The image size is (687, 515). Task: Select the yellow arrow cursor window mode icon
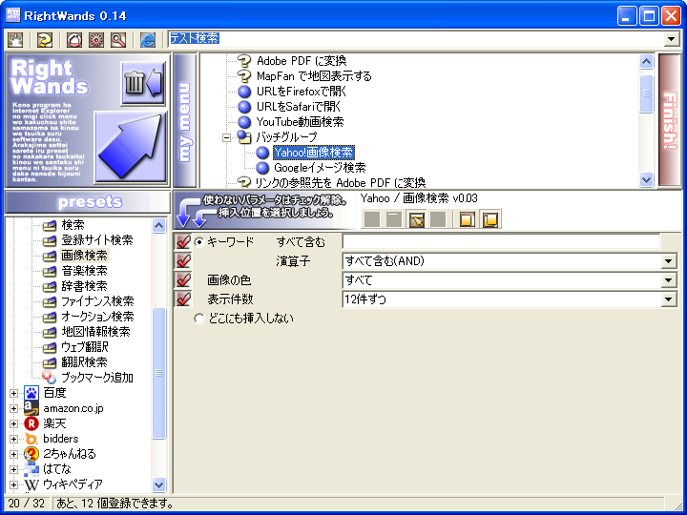(x=417, y=219)
